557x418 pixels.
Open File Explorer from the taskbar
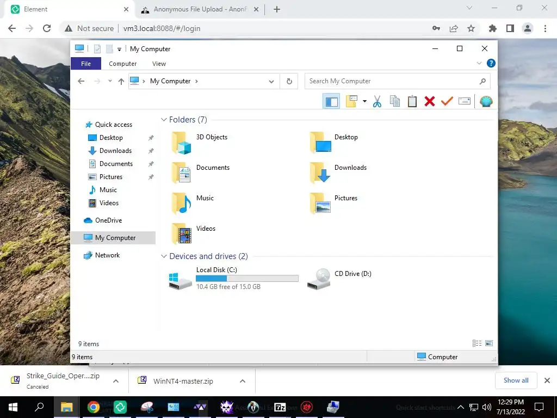(x=67, y=407)
